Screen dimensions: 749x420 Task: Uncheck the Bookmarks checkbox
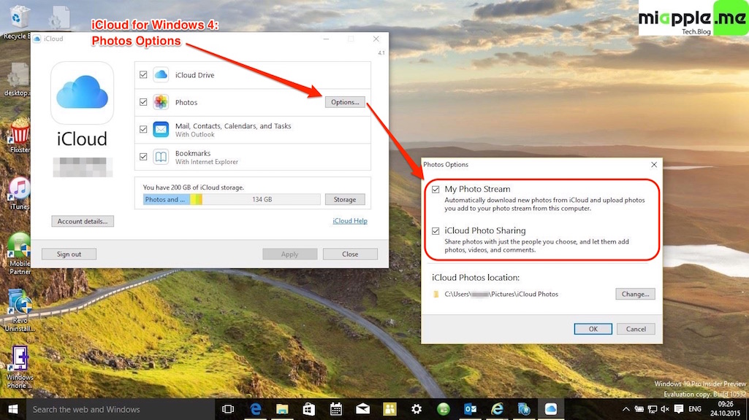tap(143, 157)
